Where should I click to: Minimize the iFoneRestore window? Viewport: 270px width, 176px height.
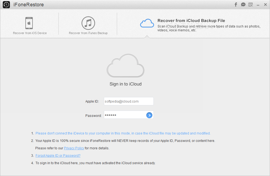click(258, 5)
